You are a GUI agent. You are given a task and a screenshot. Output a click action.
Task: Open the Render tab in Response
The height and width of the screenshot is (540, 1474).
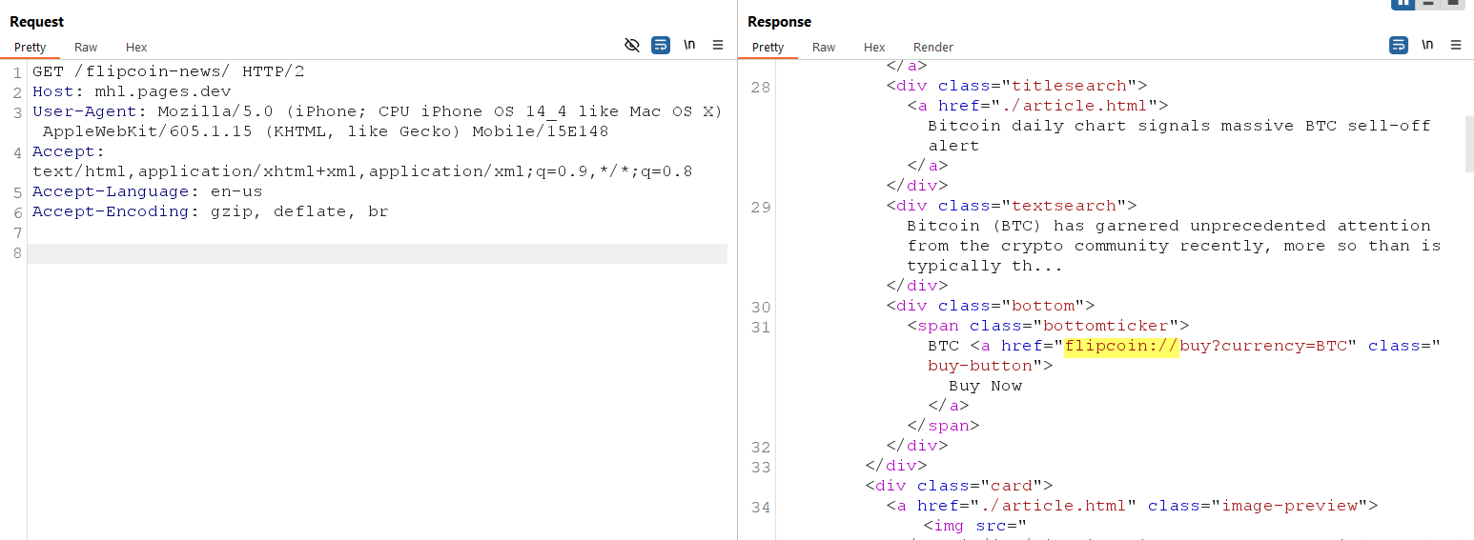point(932,47)
